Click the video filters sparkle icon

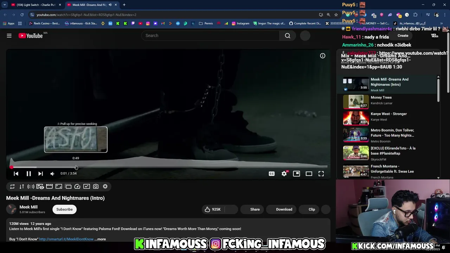point(86,187)
